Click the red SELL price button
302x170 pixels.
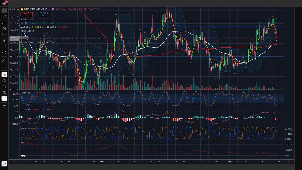[26, 14]
